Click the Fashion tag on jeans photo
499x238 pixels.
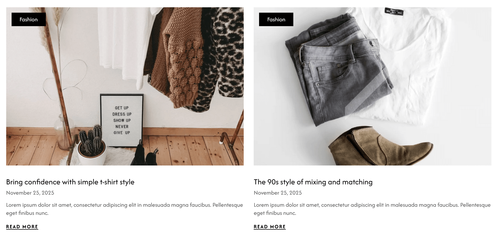276,19
